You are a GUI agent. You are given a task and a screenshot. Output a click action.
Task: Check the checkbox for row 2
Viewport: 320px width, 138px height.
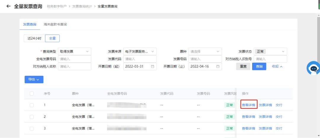pos(32,117)
